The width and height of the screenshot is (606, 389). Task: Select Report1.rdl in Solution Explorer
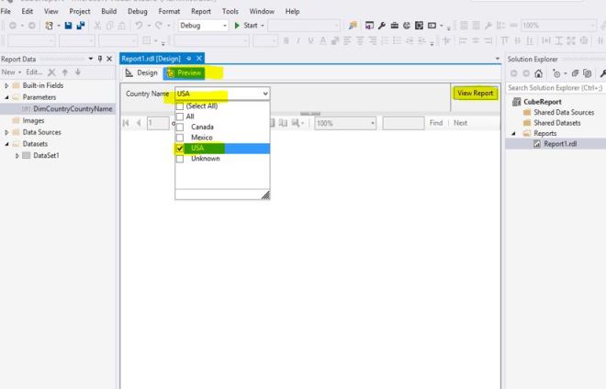coord(558,144)
